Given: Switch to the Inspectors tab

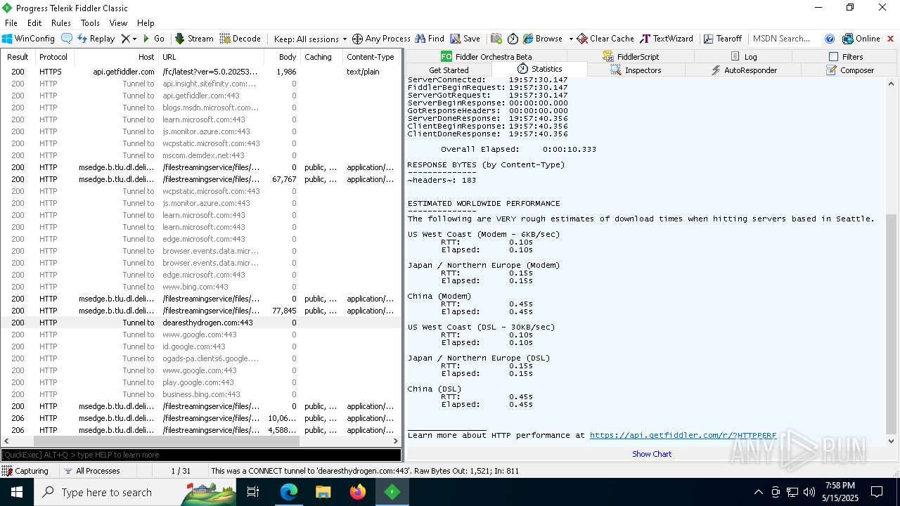Looking at the screenshot, I should click(x=636, y=70).
